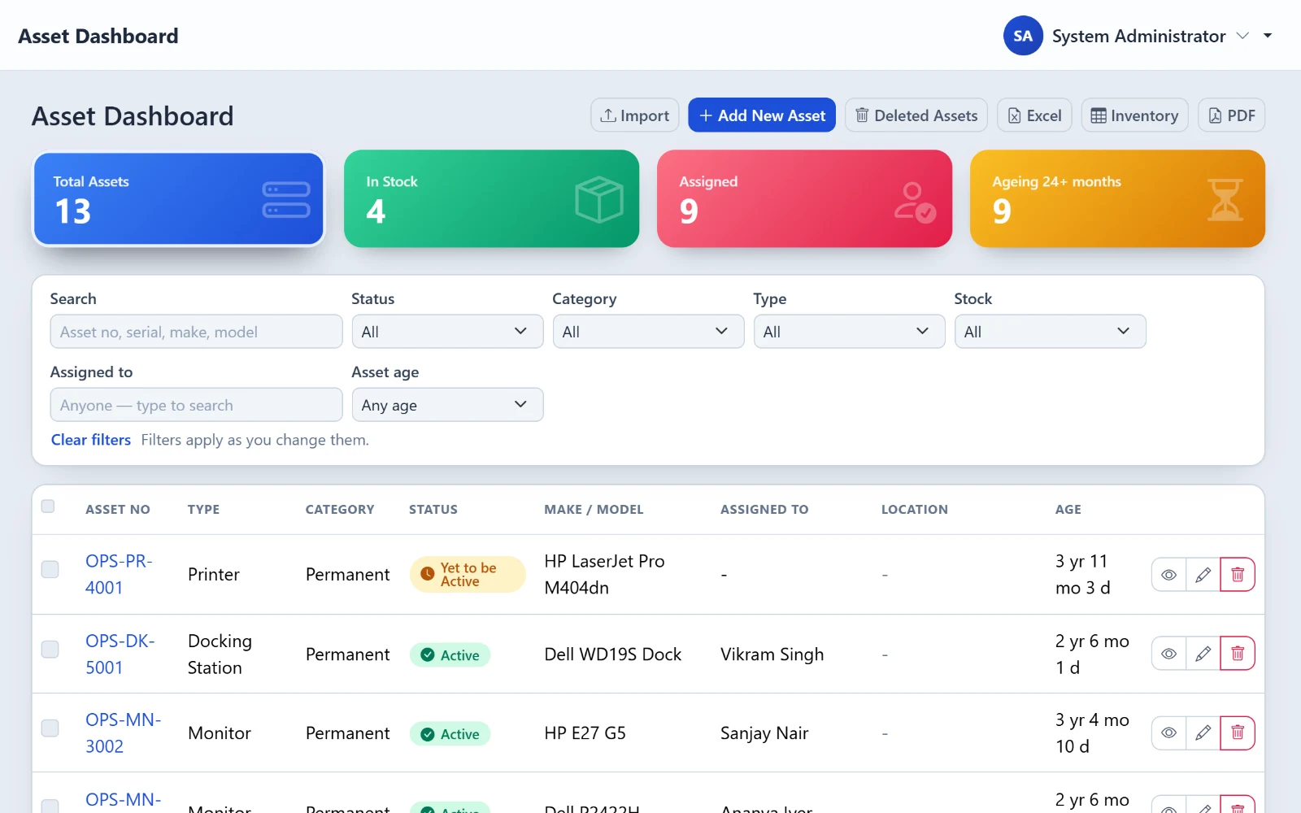
Task: View the Dell WD19S Dock asset
Action: (x=1168, y=654)
